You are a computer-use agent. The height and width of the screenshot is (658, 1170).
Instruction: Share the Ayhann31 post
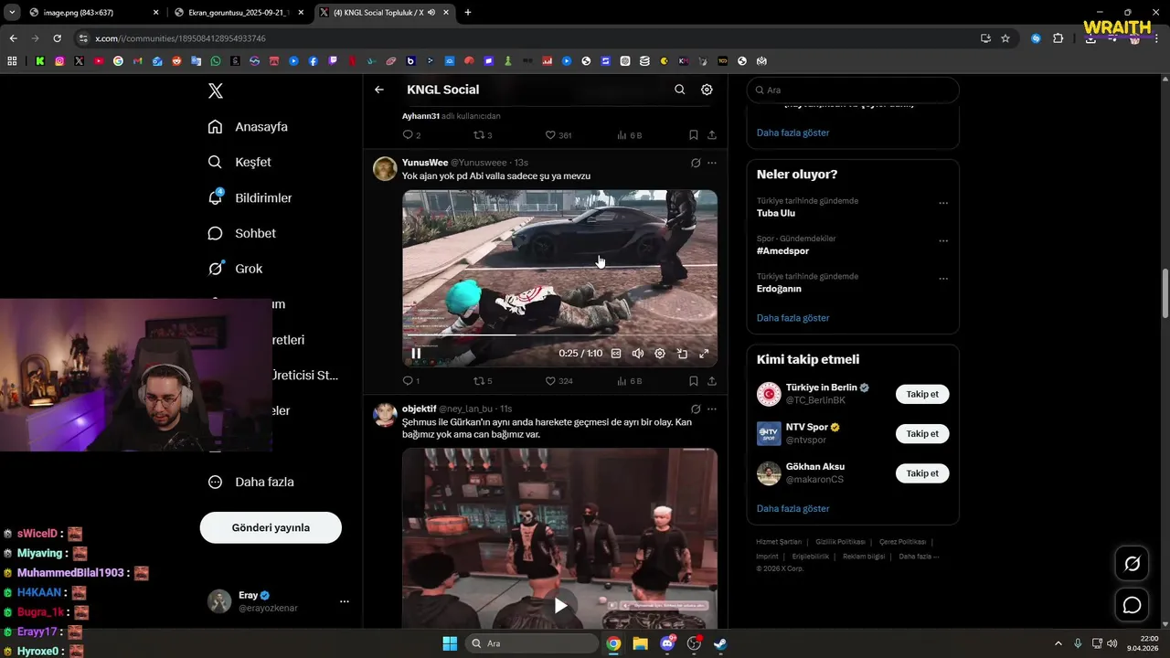(712, 135)
